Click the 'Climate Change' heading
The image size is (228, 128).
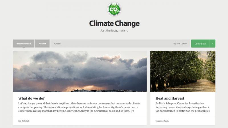pyautogui.click(x=114, y=24)
